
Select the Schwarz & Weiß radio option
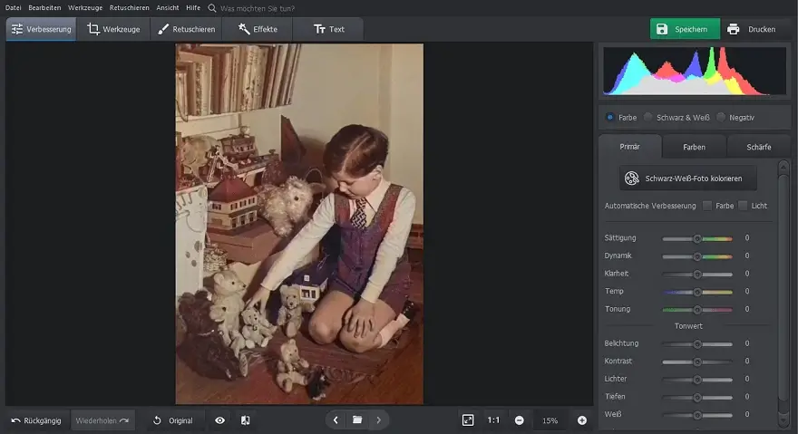tap(647, 117)
